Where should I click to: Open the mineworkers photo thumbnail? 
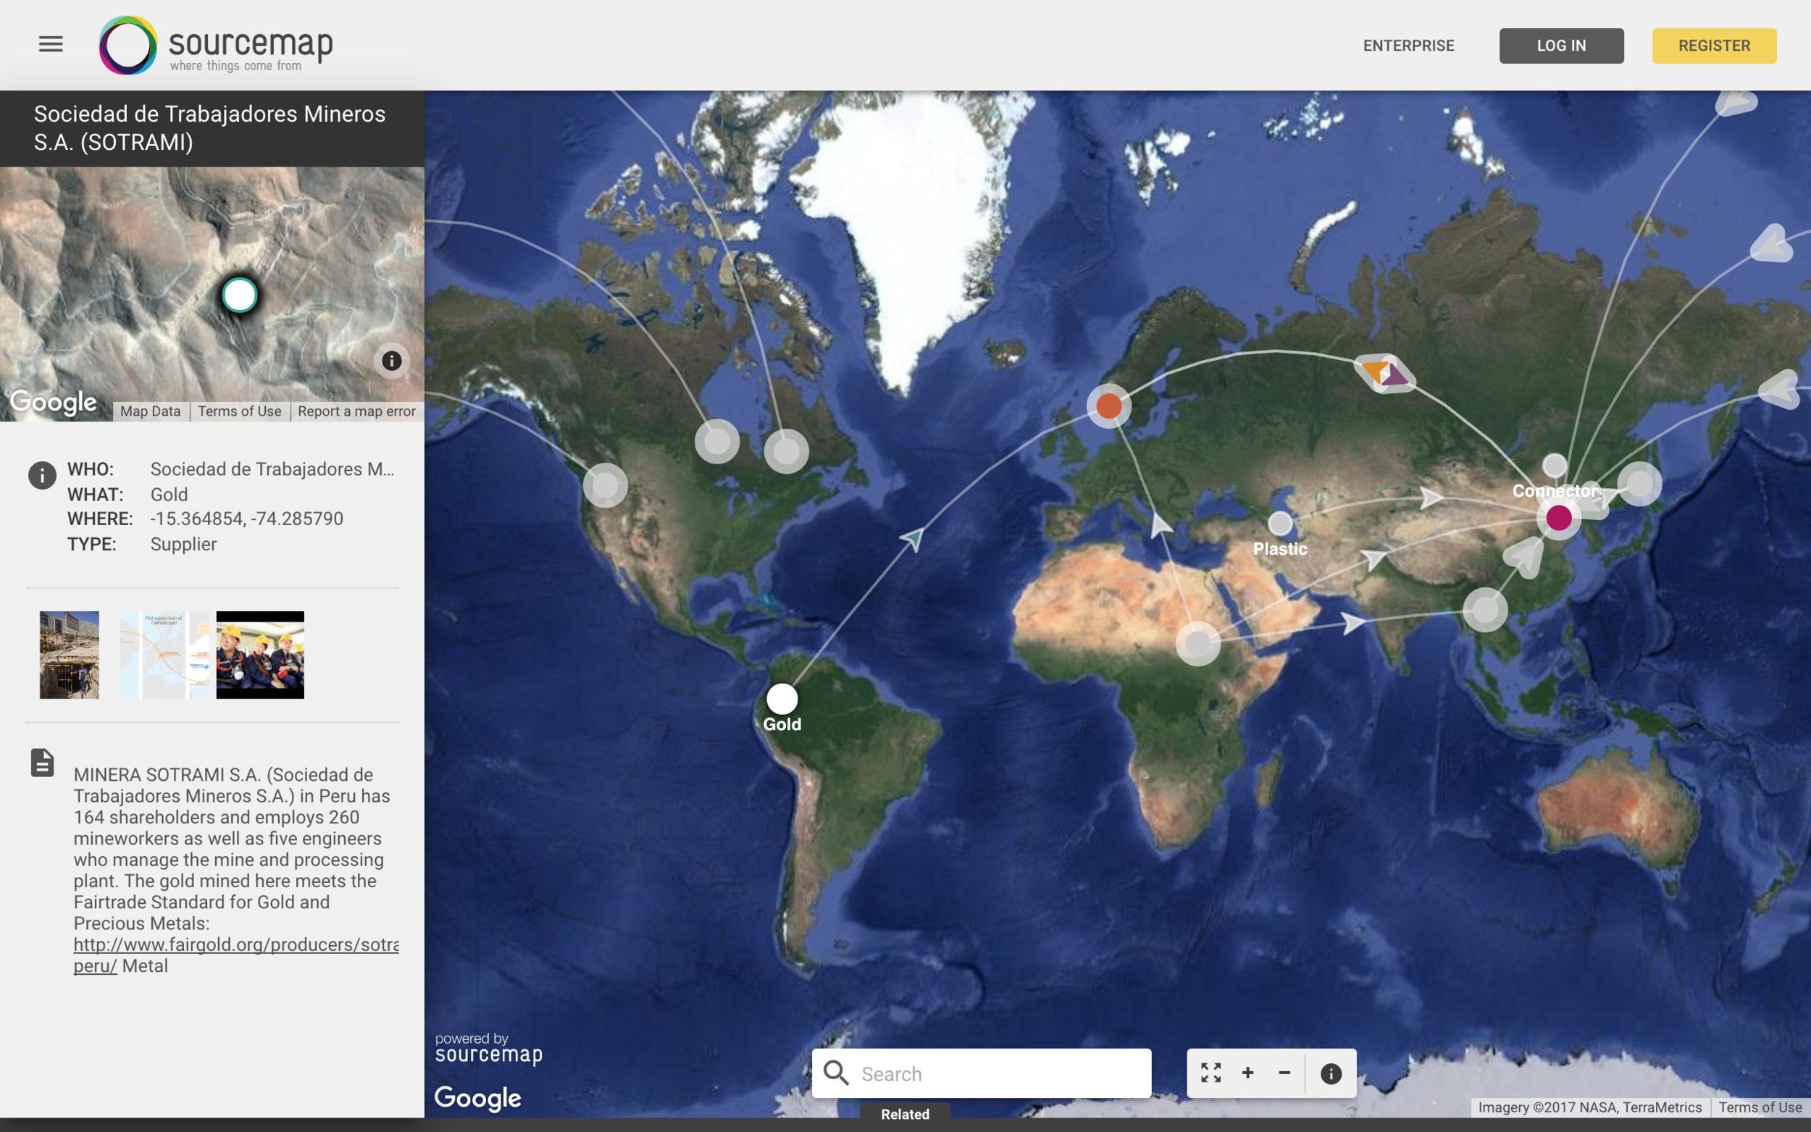tap(260, 654)
